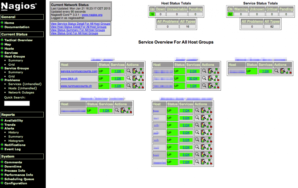View Status Grid For All Host Groups

point(74,33)
